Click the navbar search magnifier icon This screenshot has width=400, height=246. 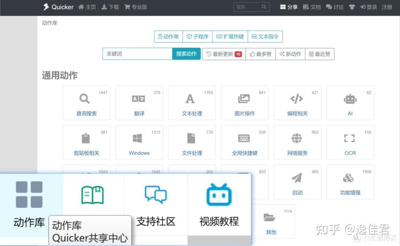click(x=264, y=7)
